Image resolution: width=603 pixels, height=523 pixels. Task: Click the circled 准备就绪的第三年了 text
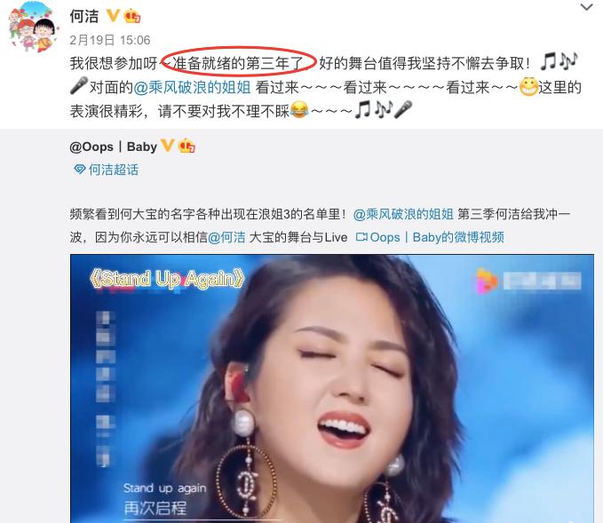(238, 63)
